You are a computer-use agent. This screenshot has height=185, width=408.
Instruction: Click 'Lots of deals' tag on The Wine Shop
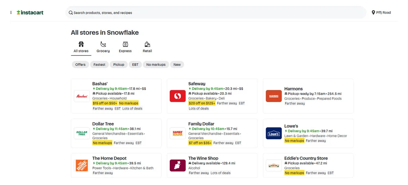click(x=220, y=173)
